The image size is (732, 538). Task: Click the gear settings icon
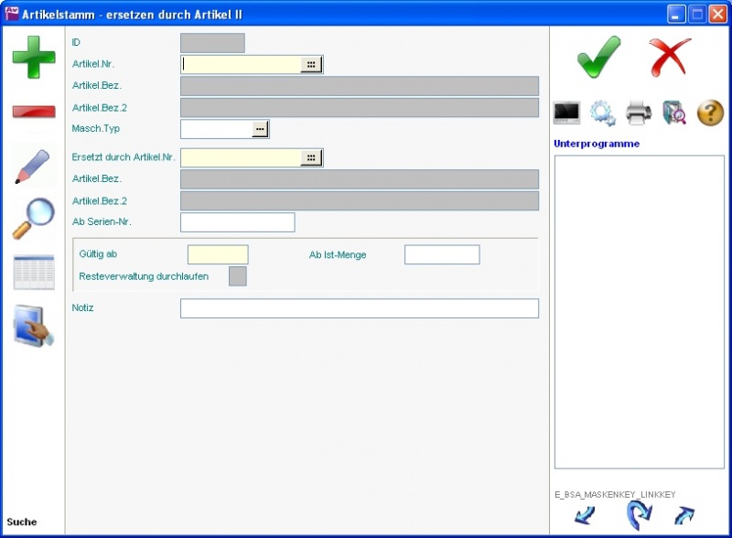coord(603,113)
